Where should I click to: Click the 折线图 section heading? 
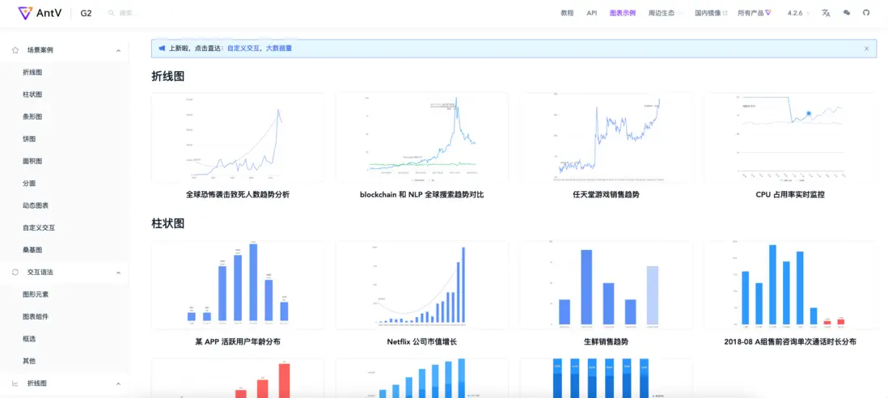pyautogui.click(x=168, y=76)
